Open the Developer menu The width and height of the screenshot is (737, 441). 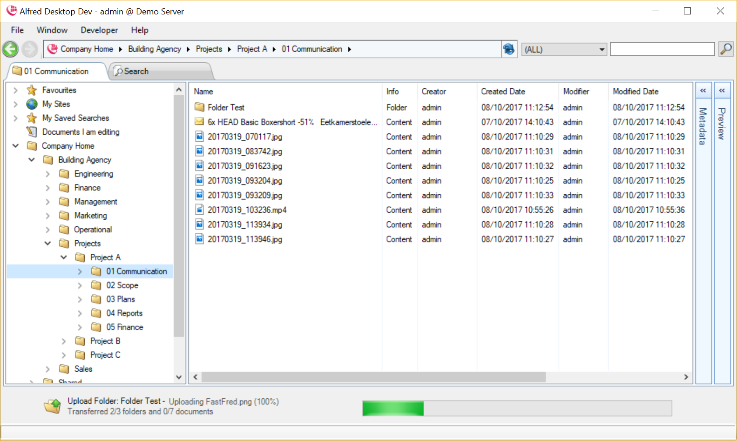[99, 30]
